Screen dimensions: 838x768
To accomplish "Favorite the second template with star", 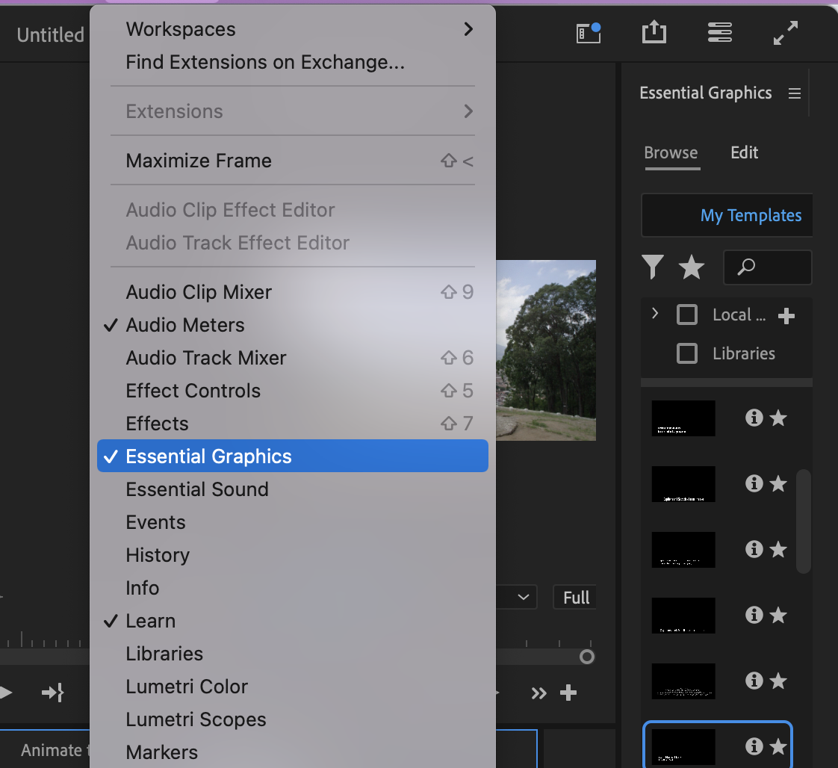I will click(778, 483).
